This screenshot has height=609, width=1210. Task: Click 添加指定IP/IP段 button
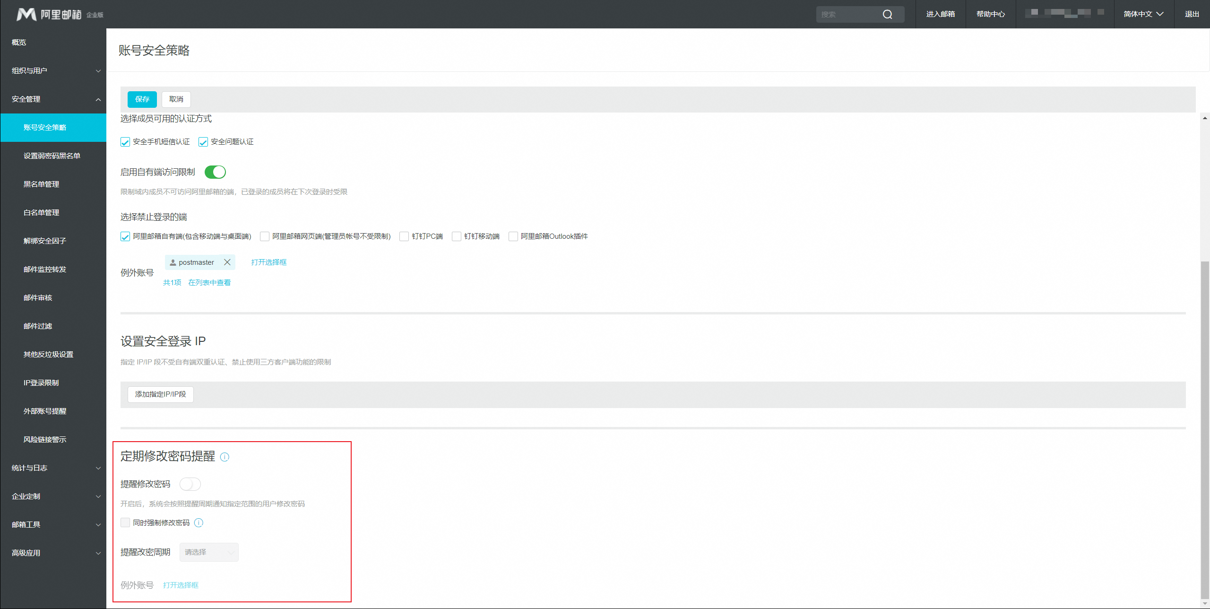161,394
